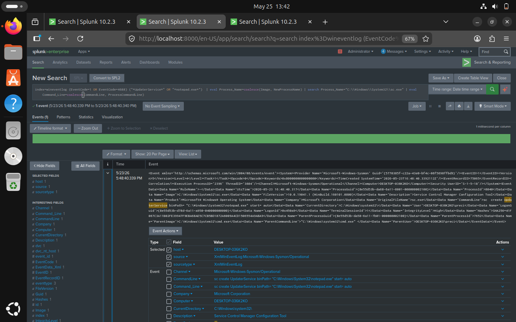
Task: Collapse the event row with its chevron
Action: click(108, 173)
